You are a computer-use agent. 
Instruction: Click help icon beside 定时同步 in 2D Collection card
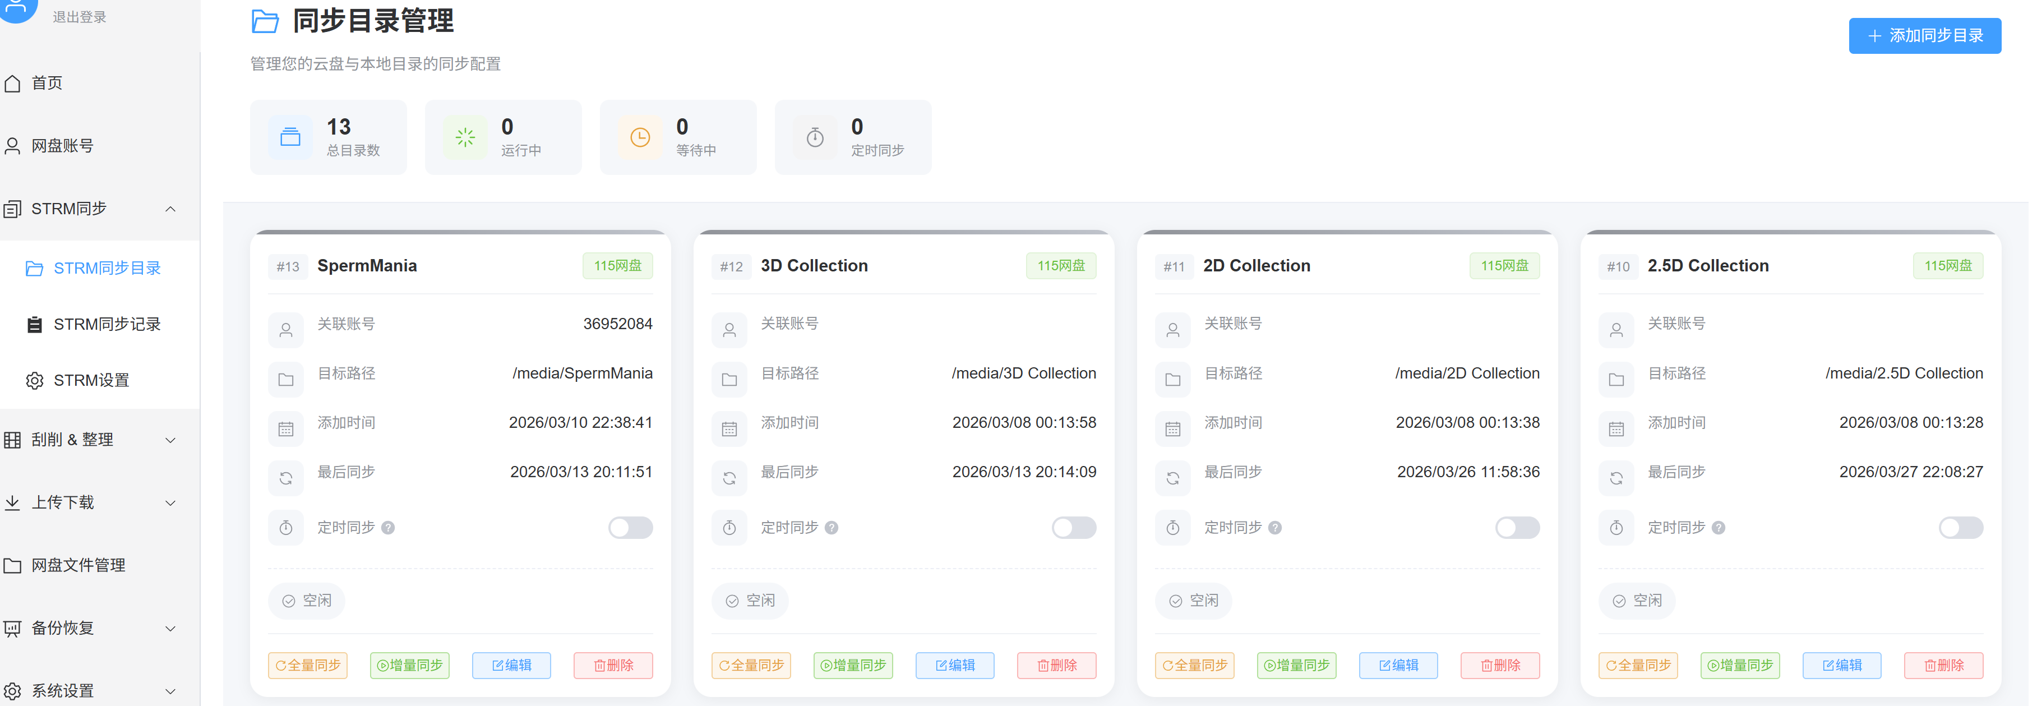click(x=1274, y=528)
